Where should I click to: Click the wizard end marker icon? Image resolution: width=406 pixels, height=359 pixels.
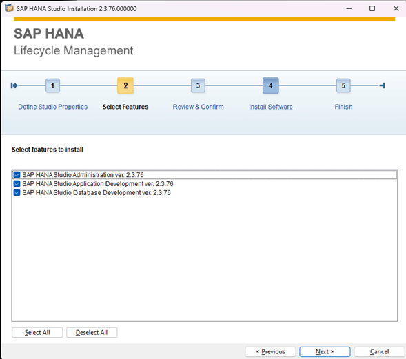click(x=382, y=85)
